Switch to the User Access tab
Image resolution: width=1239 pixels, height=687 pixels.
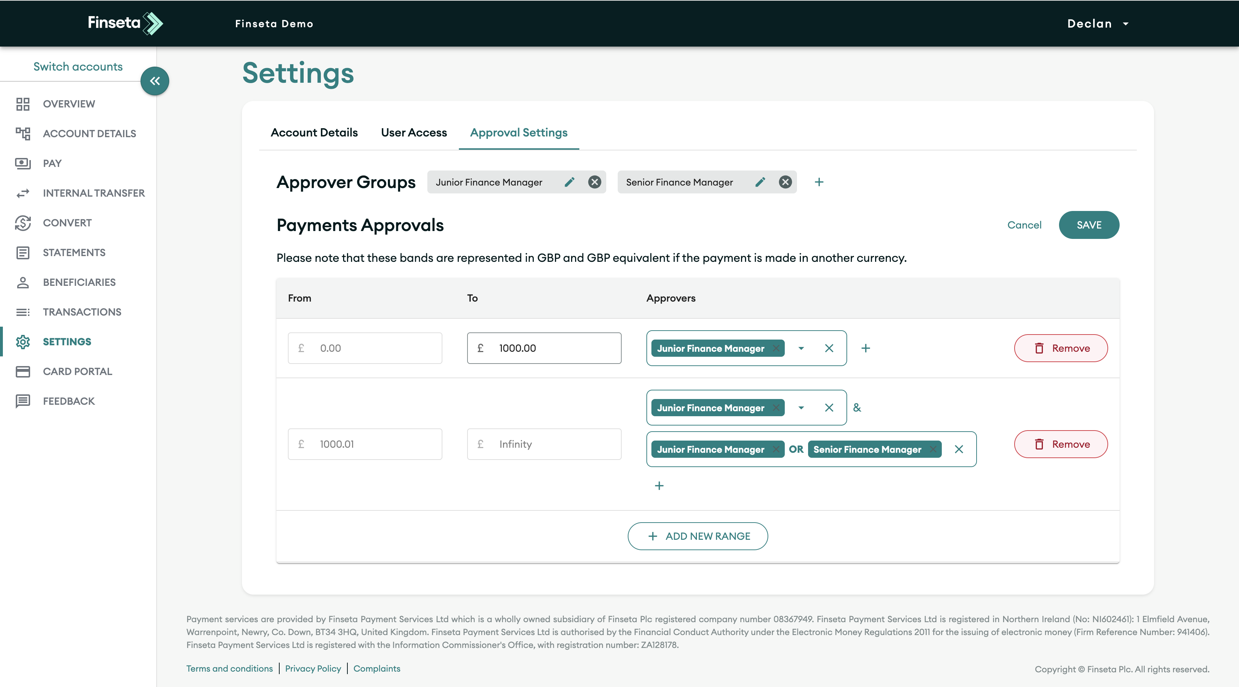coord(414,133)
